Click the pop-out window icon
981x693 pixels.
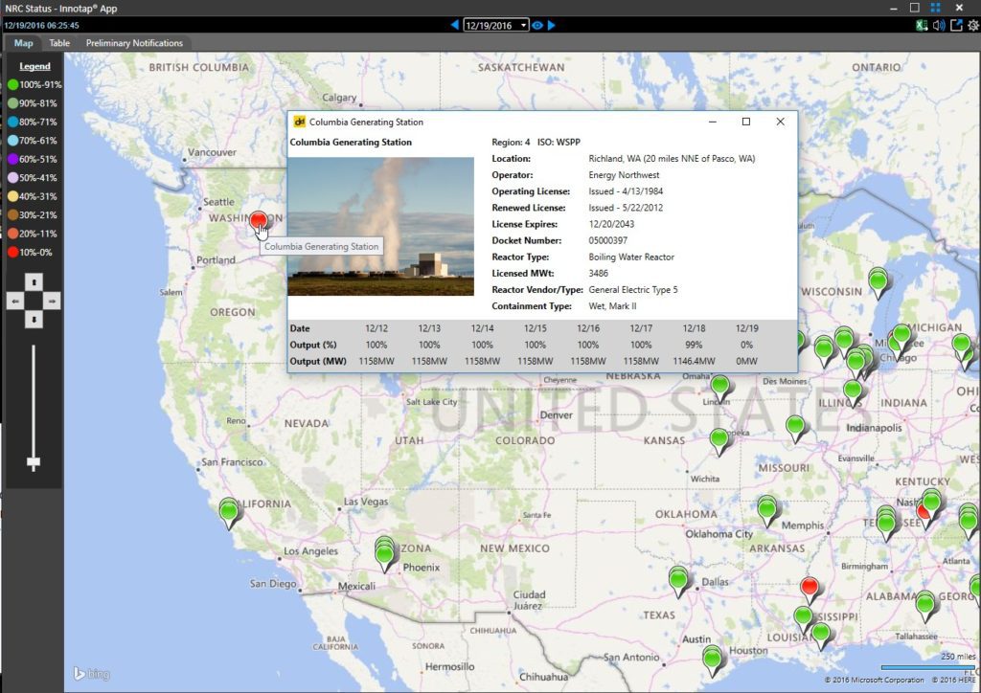pos(956,25)
